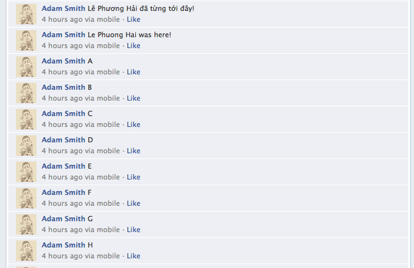Click the avatar beside 'Le Phuong Hai was here!'

[26, 40]
